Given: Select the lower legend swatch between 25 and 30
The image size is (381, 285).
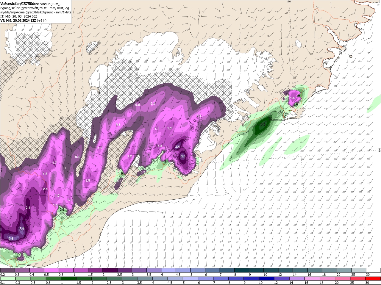Looking at the screenshot, I should tap(358, 279).
